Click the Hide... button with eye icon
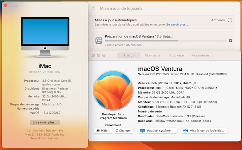Image resolution: width=242 pixels, height=150 pixels. tap(103, 131)
